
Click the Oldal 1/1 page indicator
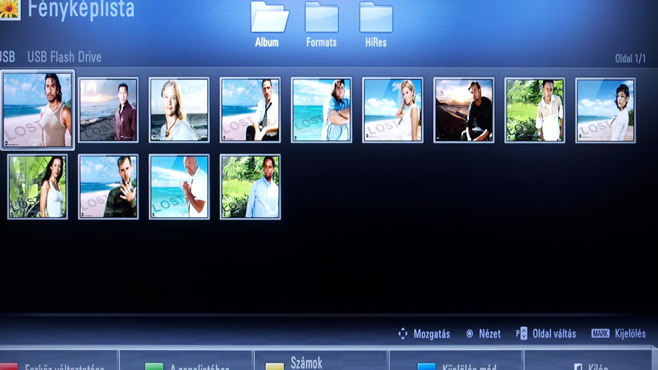coord(630,58)
